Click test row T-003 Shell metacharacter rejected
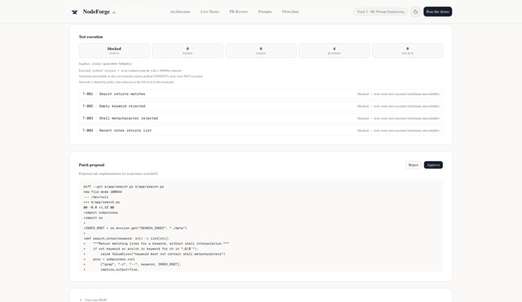This screenshot has height=302, width=522. pyautogui.click(x=260, y=118)
